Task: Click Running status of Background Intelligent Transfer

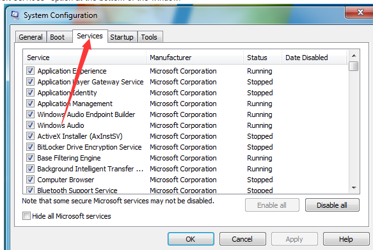Action: coord(260,169)
